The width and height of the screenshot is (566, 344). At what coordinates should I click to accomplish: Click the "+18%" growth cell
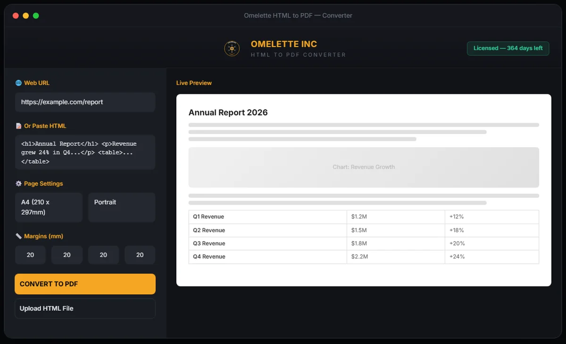pyautogui.click(x=492, y=230)
